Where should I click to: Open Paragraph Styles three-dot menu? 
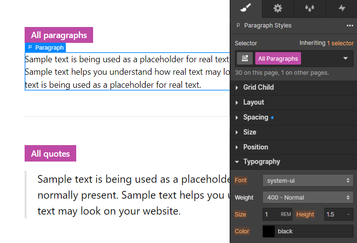(x=350, y=26)
